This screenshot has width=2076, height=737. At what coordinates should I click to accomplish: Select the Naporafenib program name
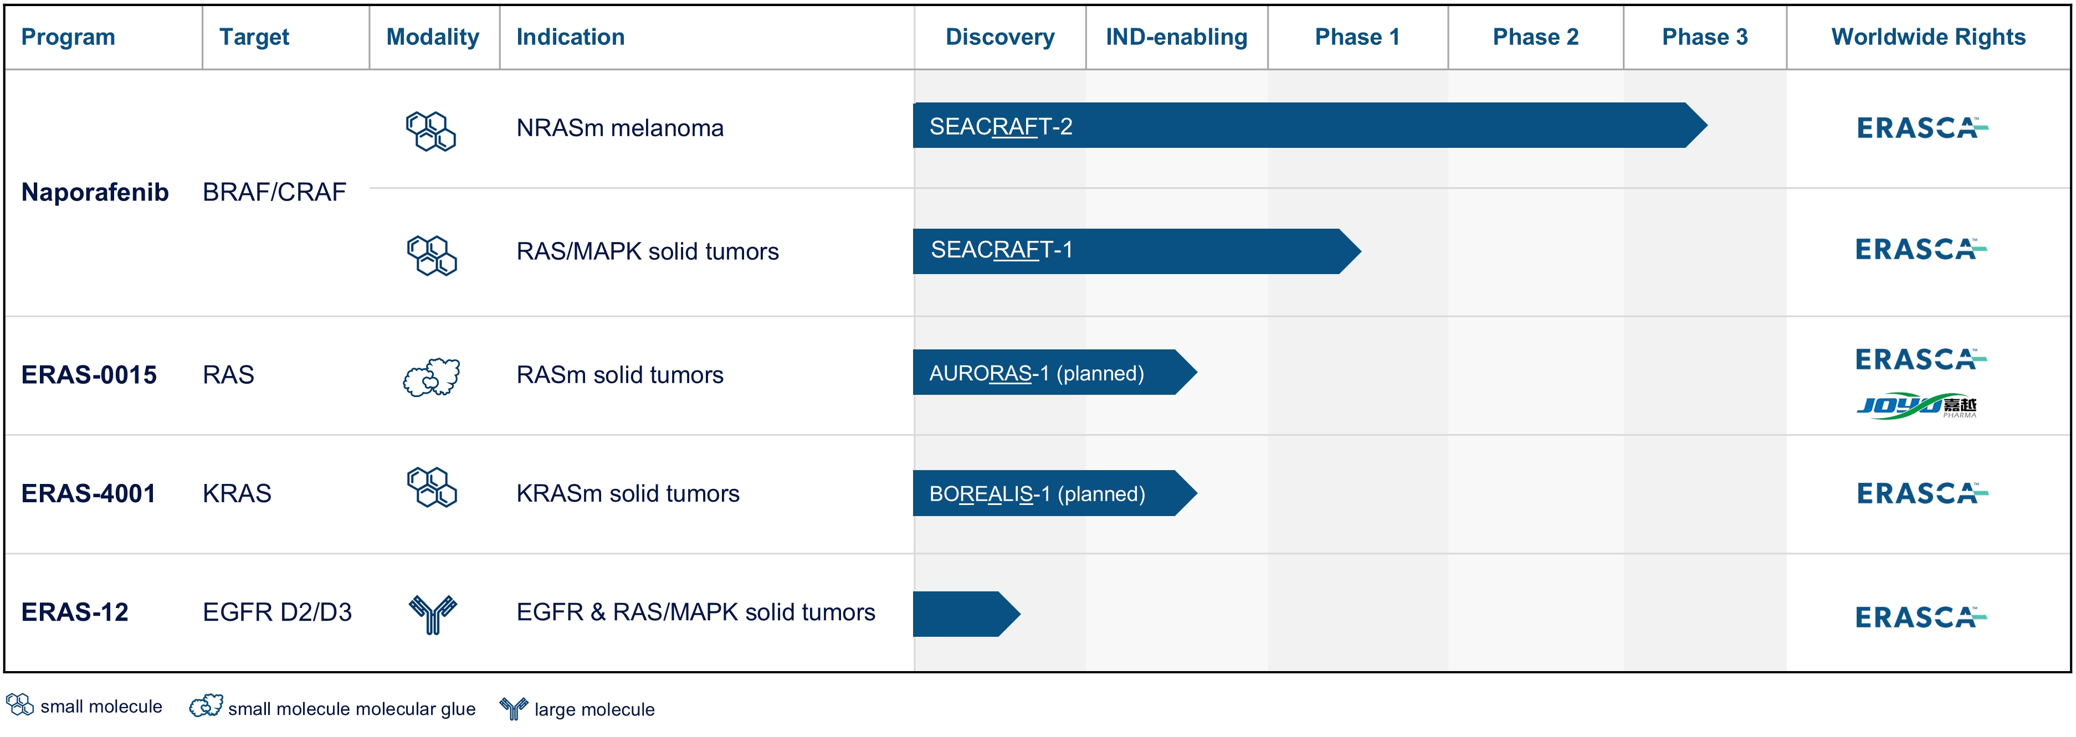click(95, 193)
